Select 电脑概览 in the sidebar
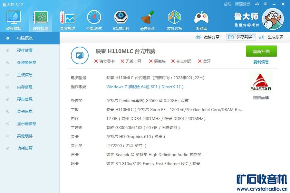The width and height of the screenshot is (290, 193). point(30,38)
